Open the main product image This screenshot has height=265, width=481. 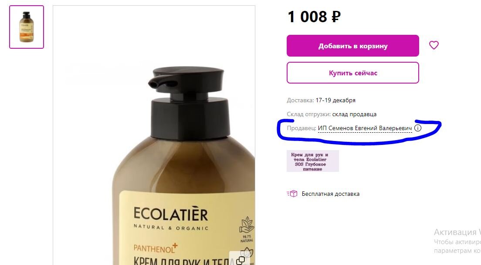click(154, 135)
